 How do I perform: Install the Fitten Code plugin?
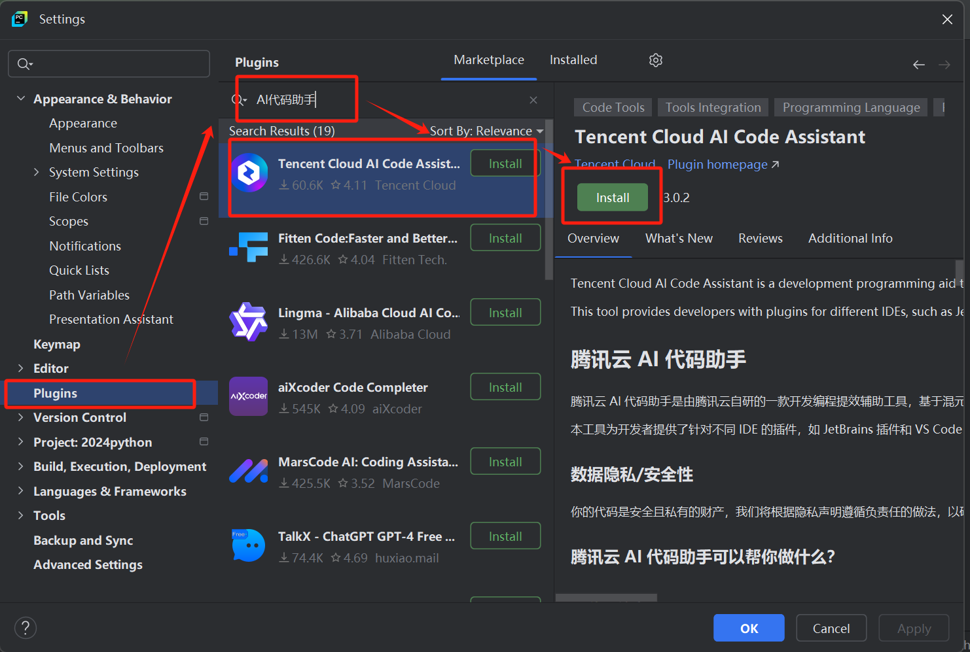coord(505,238)
